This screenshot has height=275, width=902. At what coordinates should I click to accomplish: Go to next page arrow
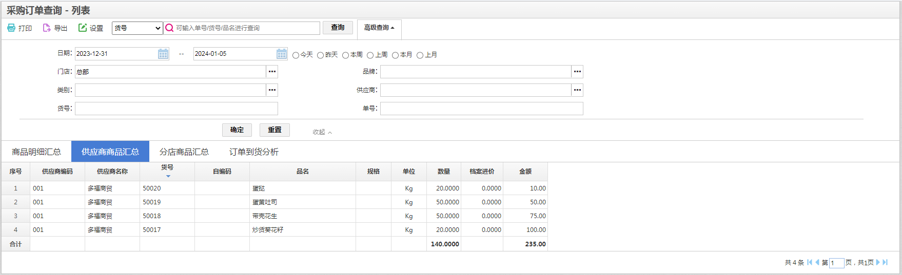coord(877,262)
